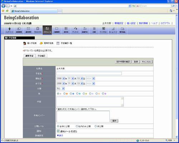Select the highlighted スケジュール calendar icon

pyautogui.click(x=47, y=30)
